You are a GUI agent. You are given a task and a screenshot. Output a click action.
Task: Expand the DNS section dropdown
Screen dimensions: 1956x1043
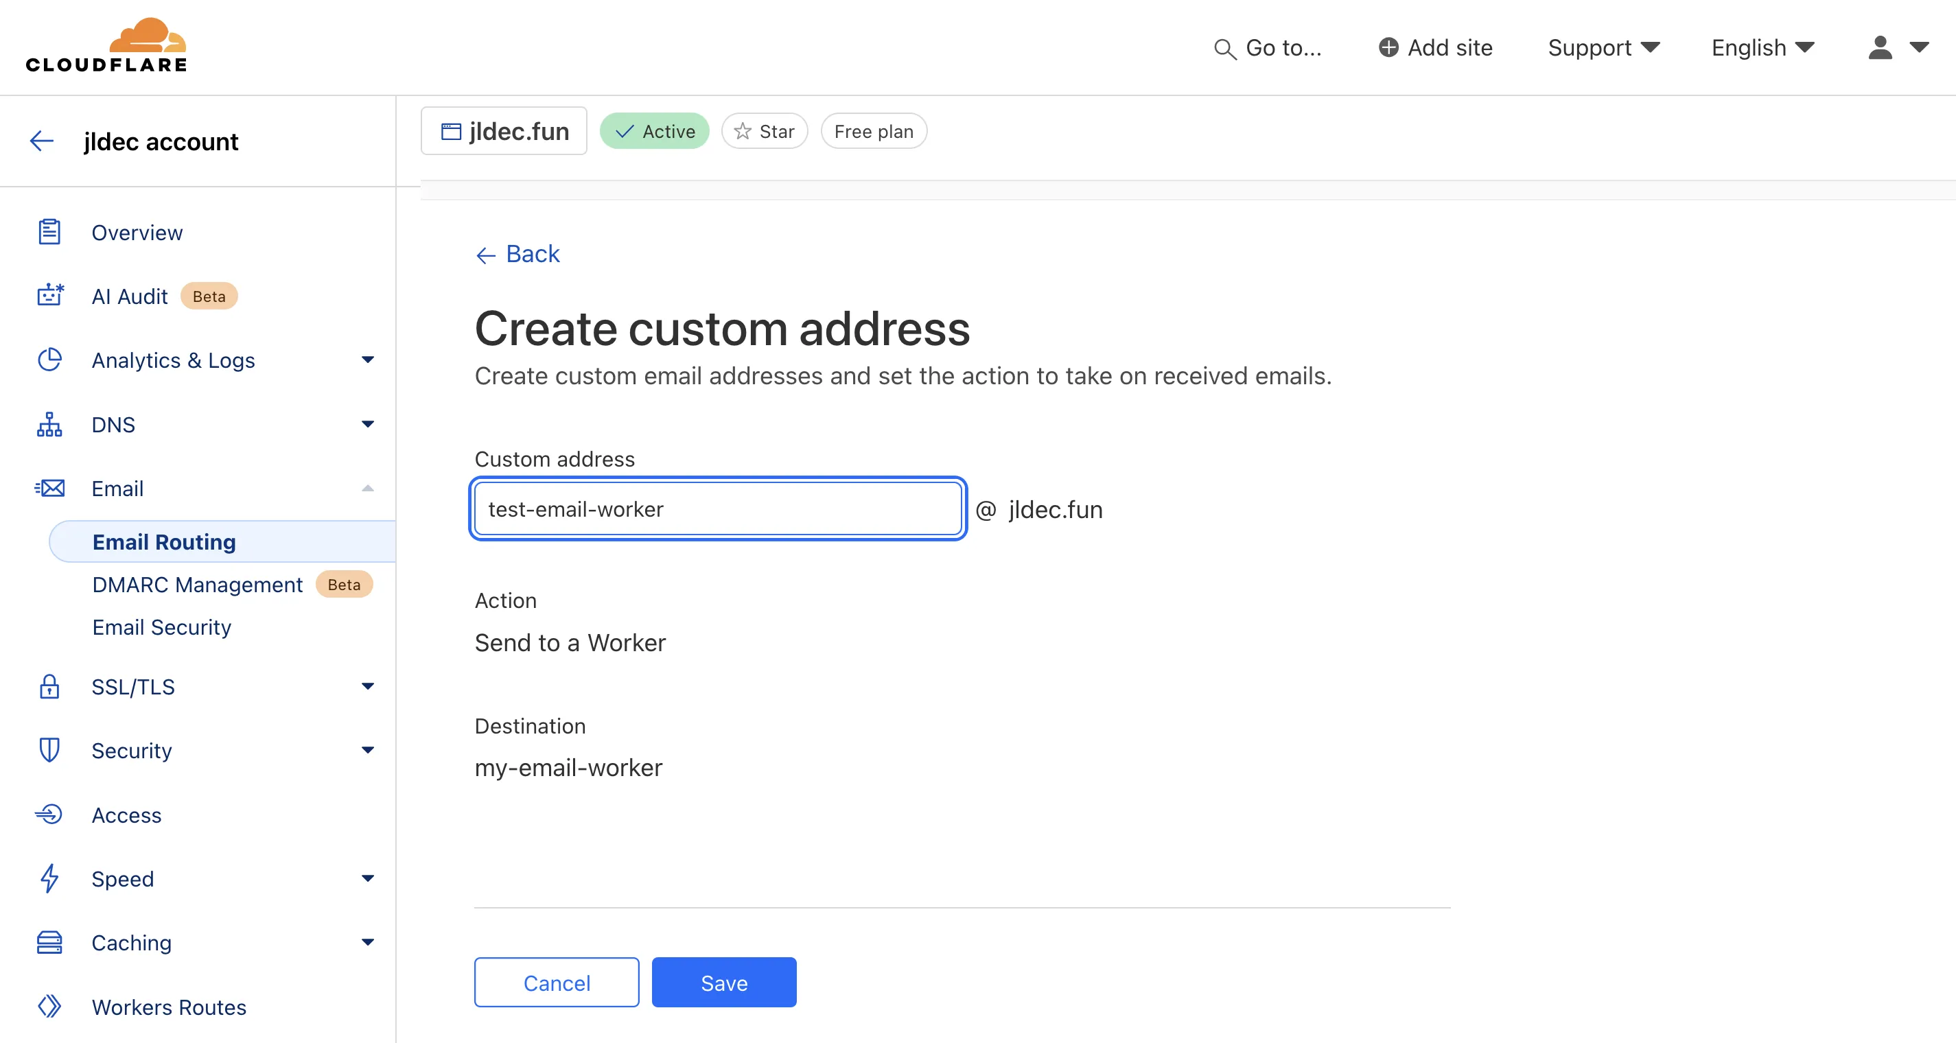[x=366, y=425]
